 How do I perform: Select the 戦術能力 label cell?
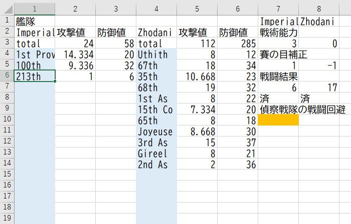(278, 32)
